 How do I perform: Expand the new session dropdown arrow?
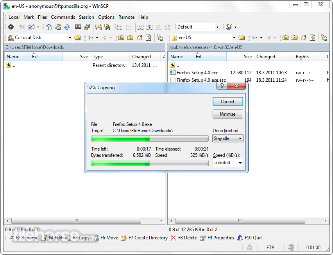coord(235,27)
